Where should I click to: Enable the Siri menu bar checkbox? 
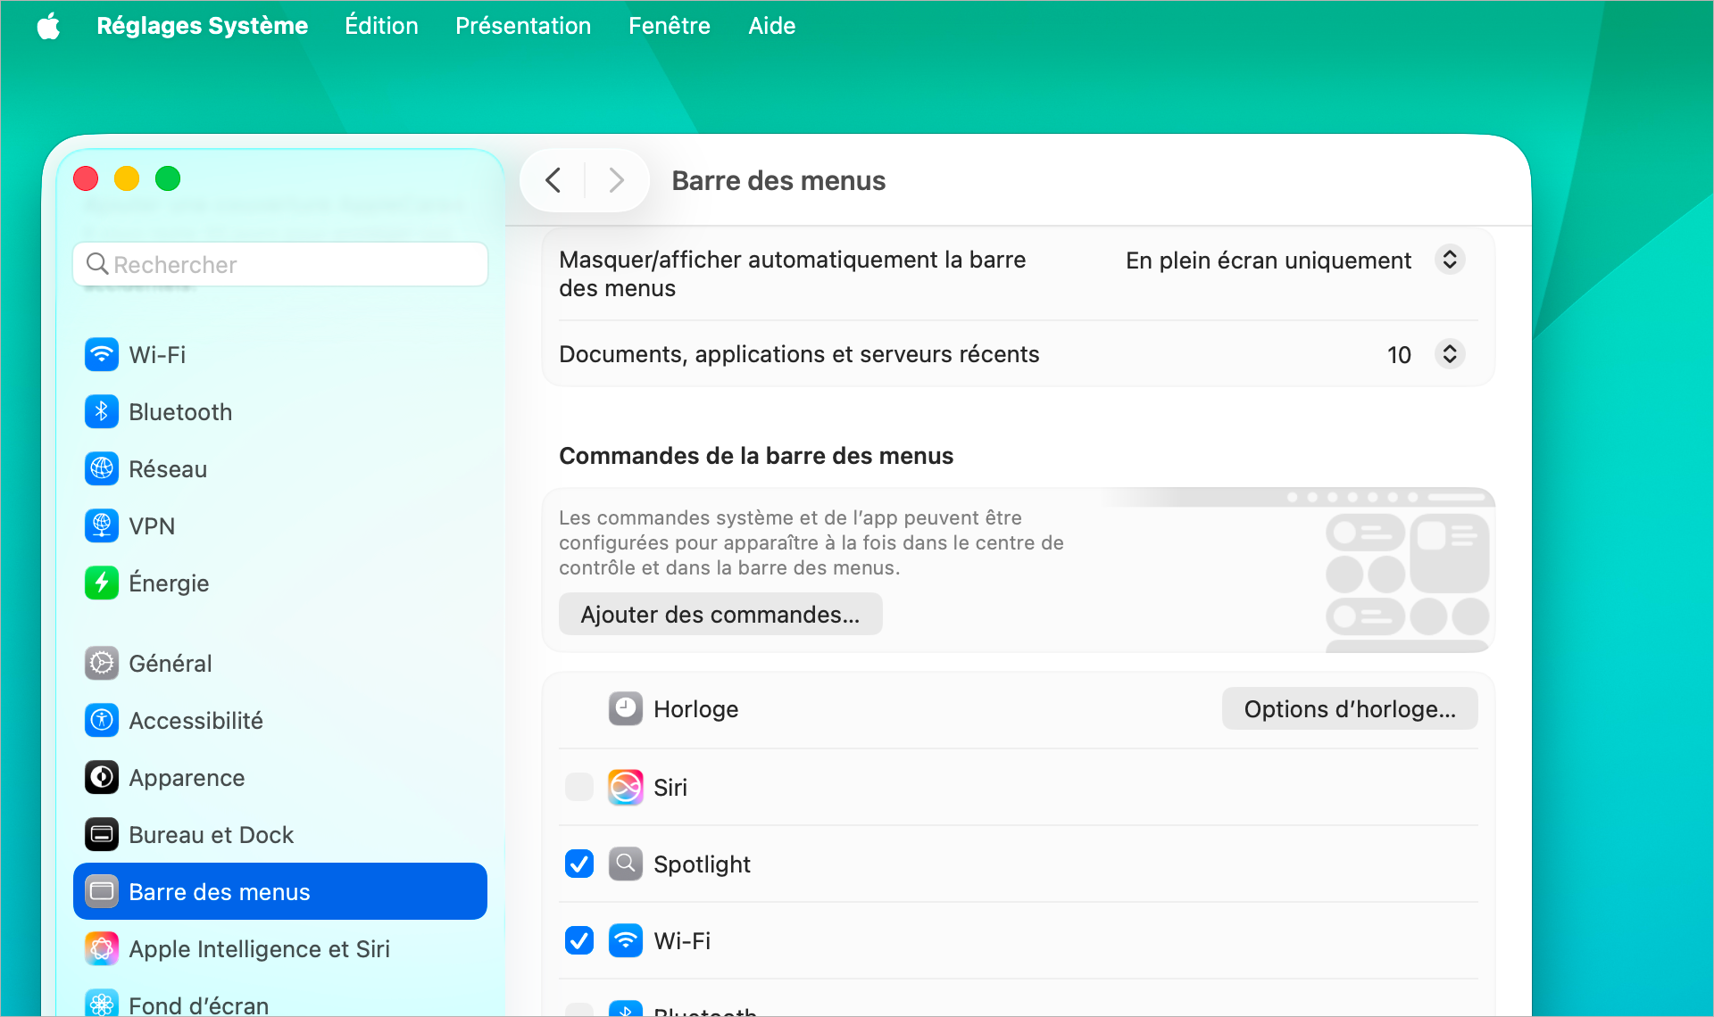[x=578, y=787]
